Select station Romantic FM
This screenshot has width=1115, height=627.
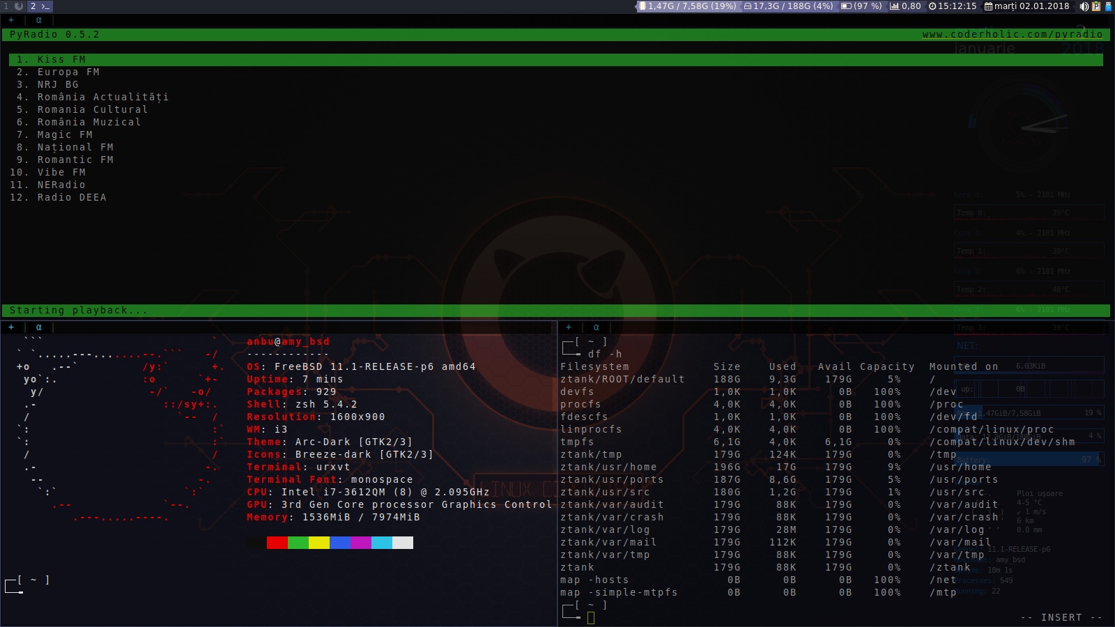[x=66, y=160]
